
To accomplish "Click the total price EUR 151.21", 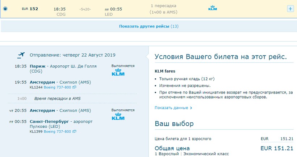I will click(x=277, y=148).
